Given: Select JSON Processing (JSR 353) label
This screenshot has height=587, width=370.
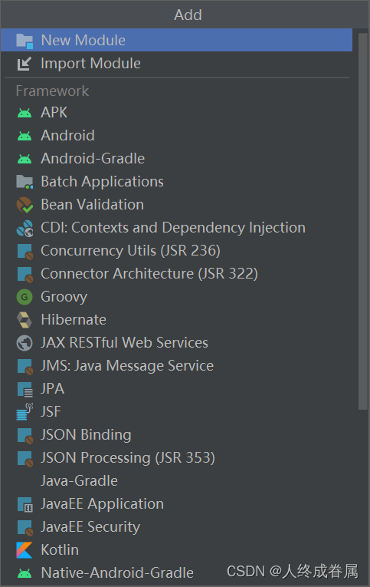Looking at the screenshot, I should coord(128,458).
